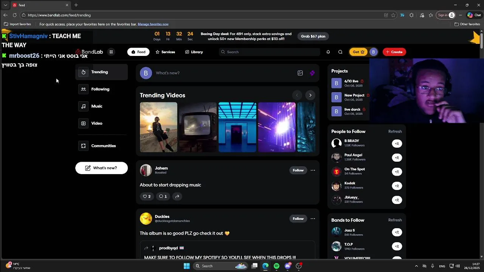Follow Jazz 5 band with add icon
The height and width of the screenshot is (272, 484).
(397, 232)
